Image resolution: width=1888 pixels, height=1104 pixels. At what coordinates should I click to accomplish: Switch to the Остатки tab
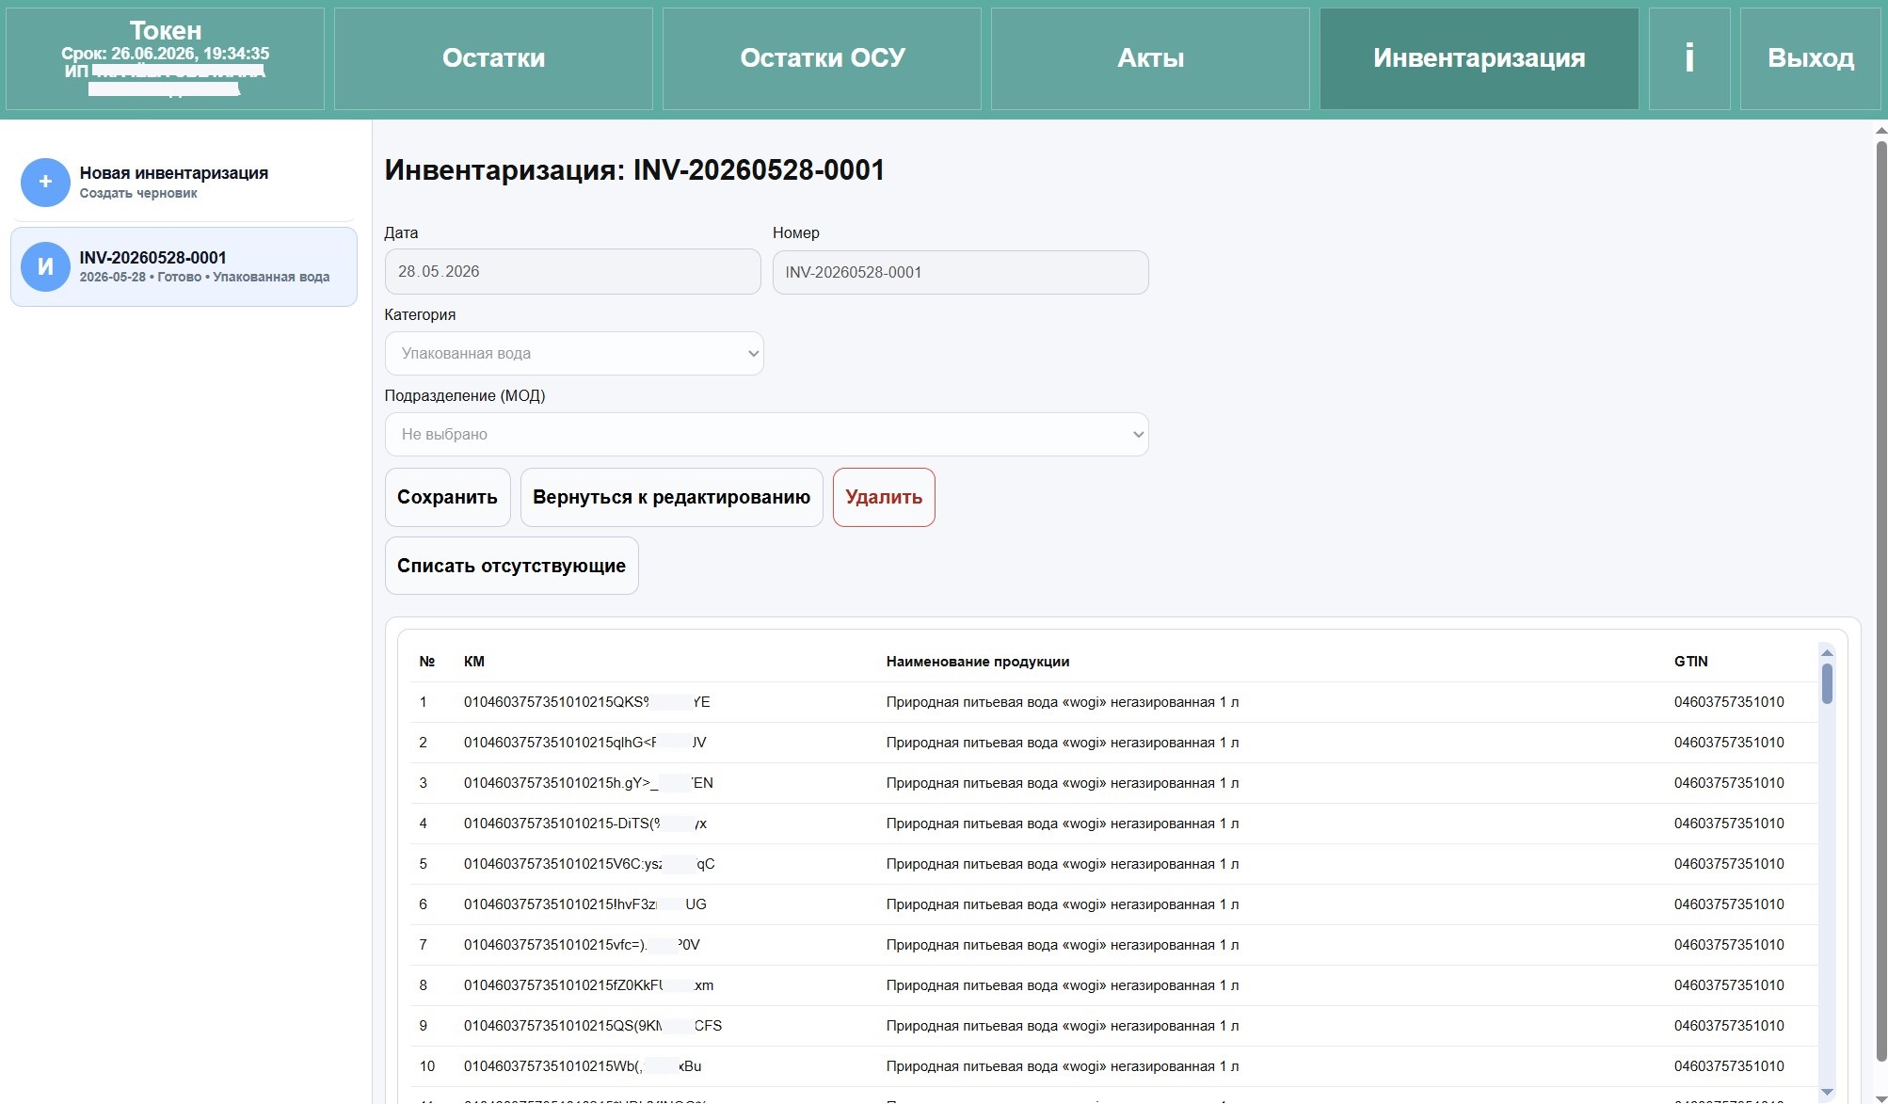[493, 58]
